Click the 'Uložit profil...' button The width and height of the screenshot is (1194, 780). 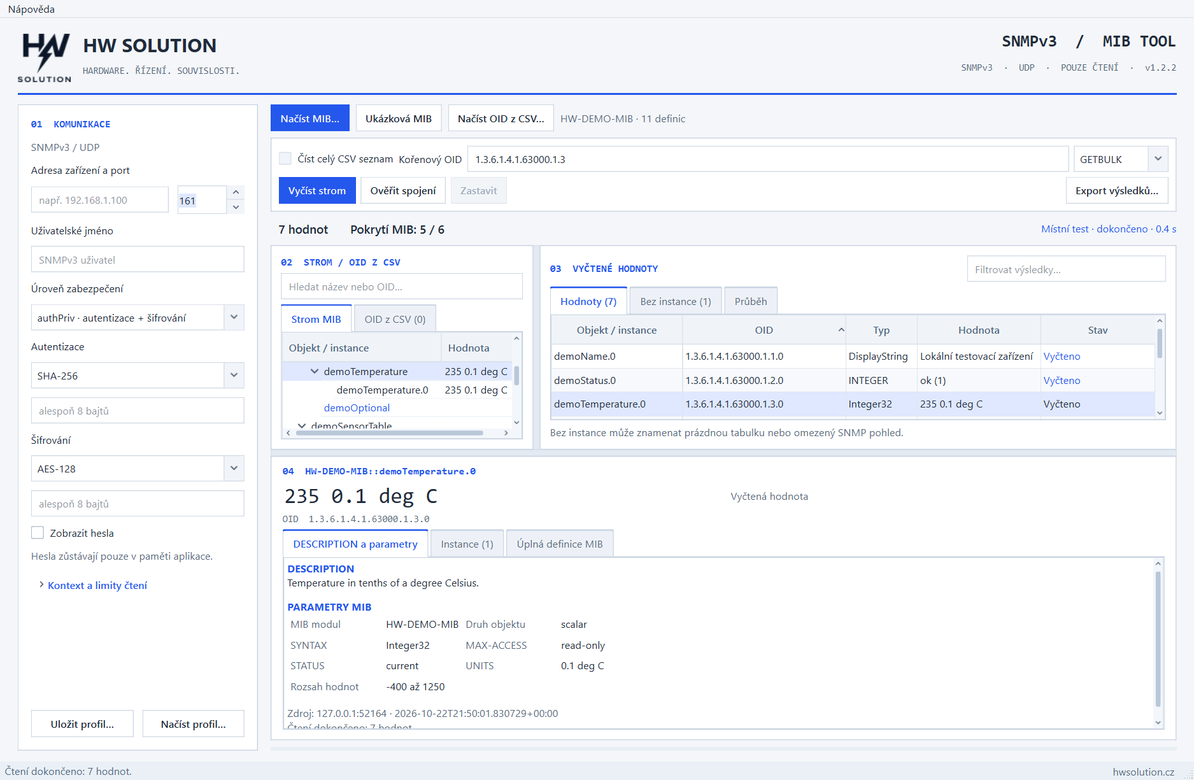point(82,724)
